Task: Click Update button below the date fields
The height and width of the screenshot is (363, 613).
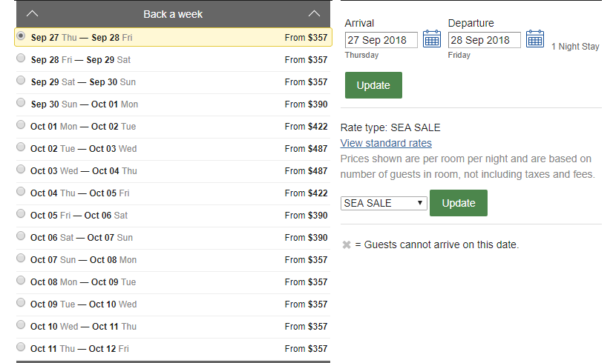Action: tap(373, 85)
